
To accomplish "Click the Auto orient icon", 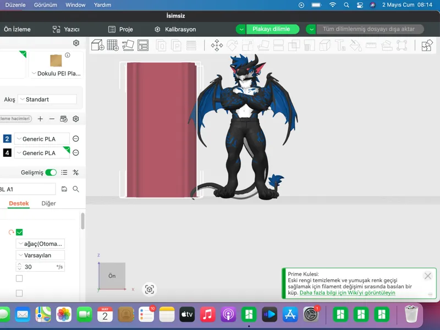I will click(x=128, y=45).
